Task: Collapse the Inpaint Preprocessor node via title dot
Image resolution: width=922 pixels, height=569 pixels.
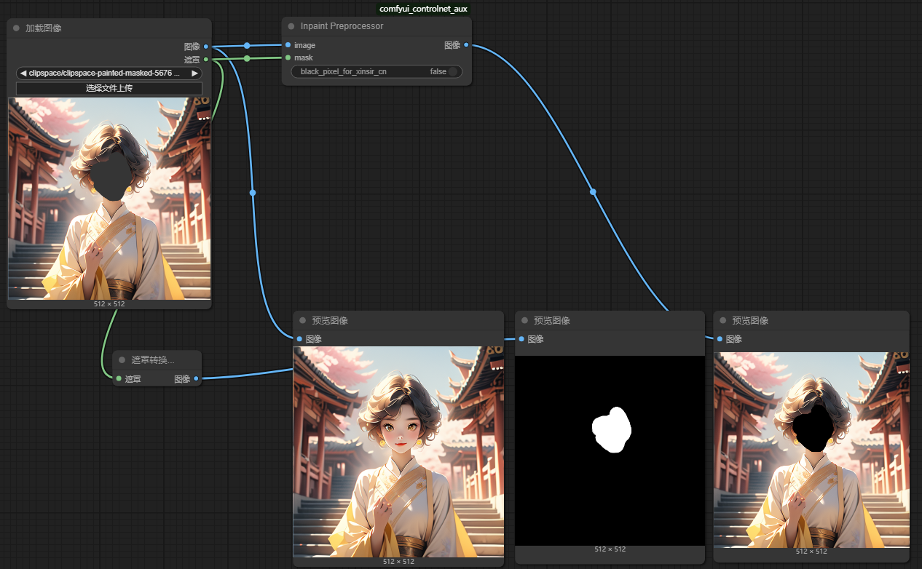Action: point(291,26)
